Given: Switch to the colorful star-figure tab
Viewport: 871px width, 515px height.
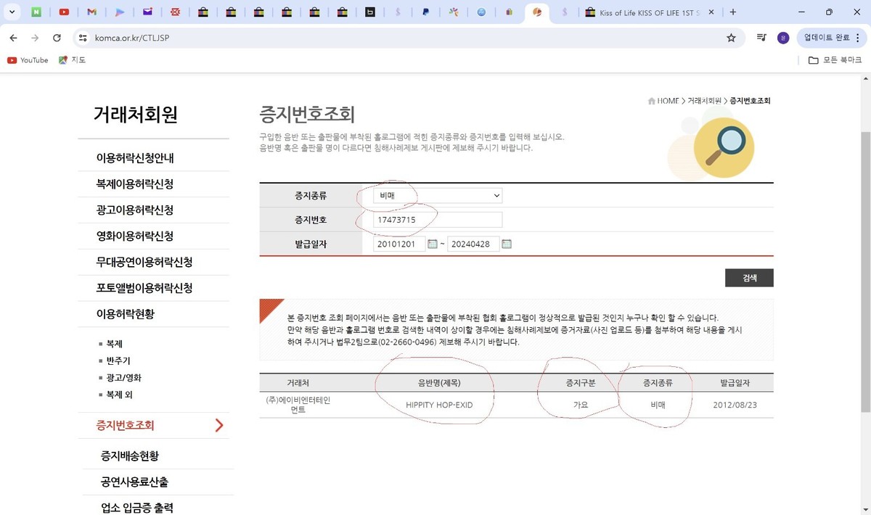Looking at the screenshot, I should point(454,12).
